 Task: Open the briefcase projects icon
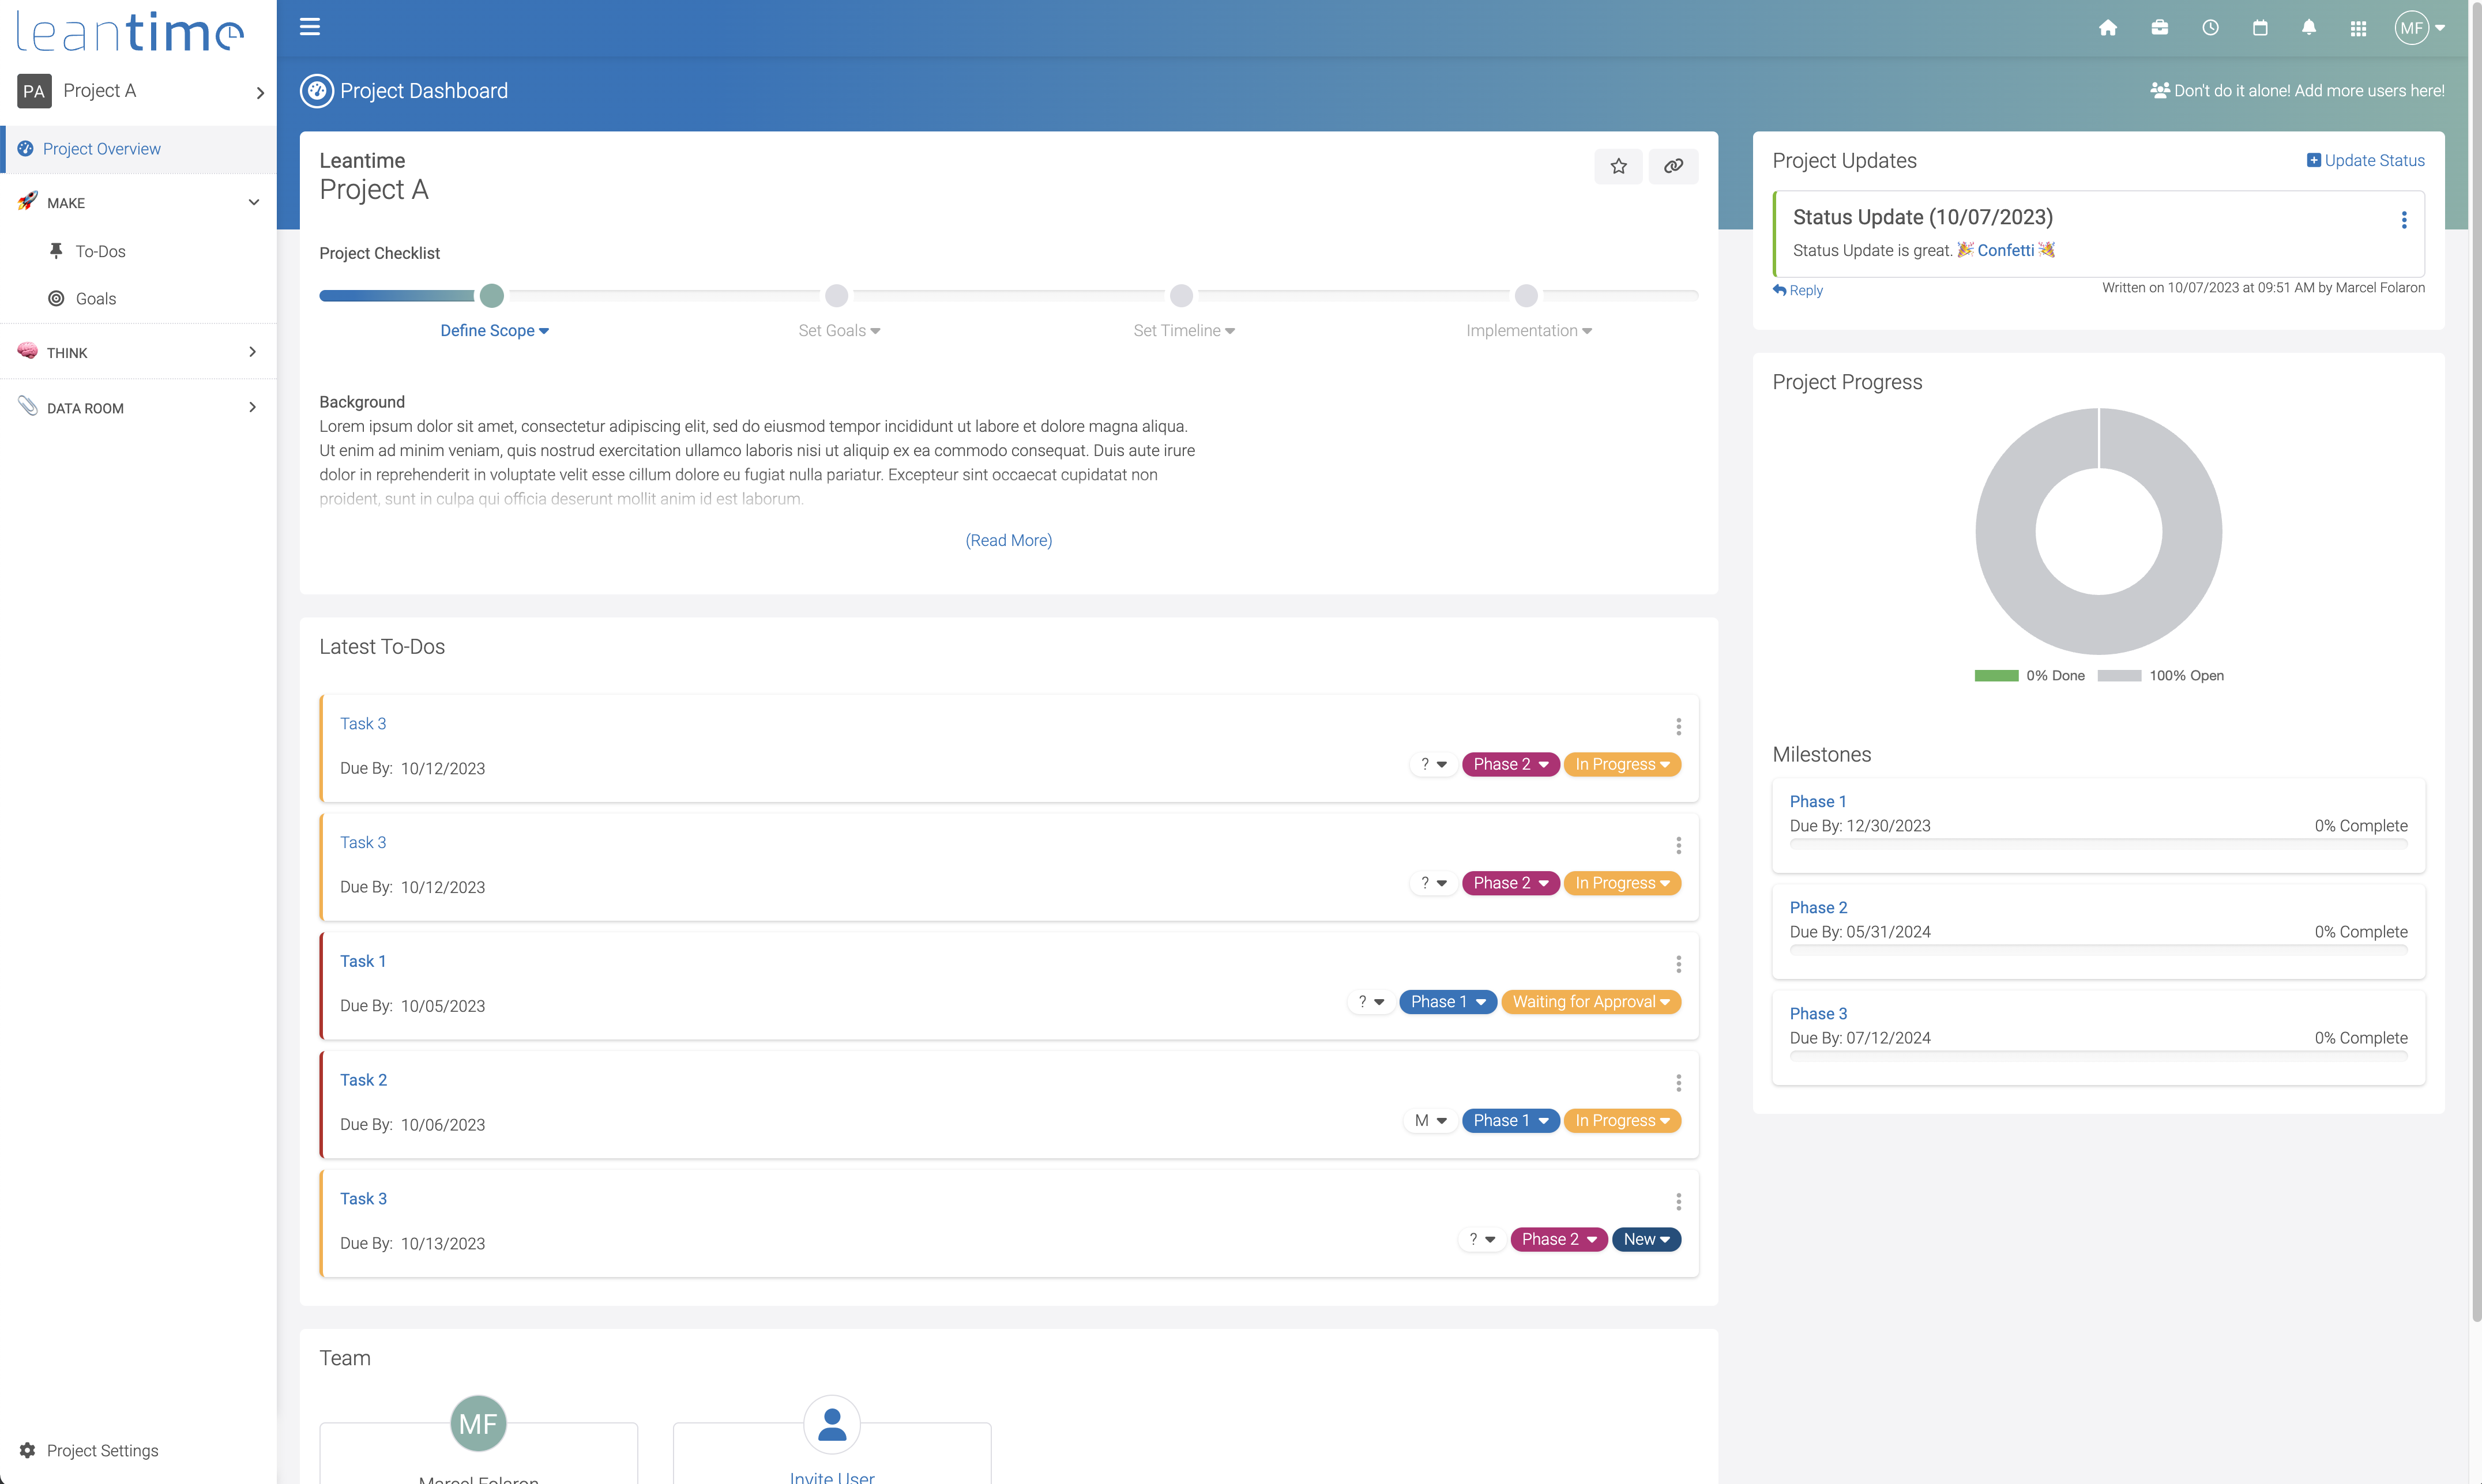(2159, 28)
